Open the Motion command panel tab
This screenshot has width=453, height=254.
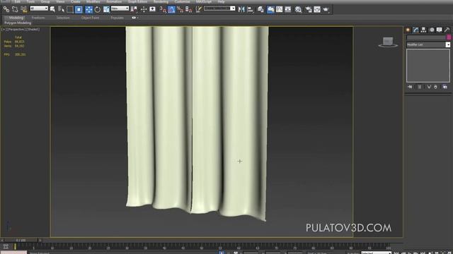[x=432, y=30]
